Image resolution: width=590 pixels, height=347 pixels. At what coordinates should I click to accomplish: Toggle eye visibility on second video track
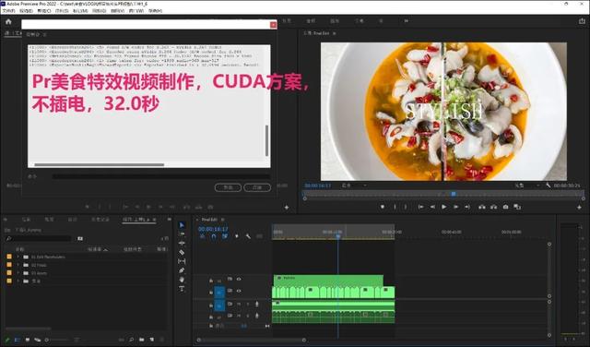pos(239,291)
